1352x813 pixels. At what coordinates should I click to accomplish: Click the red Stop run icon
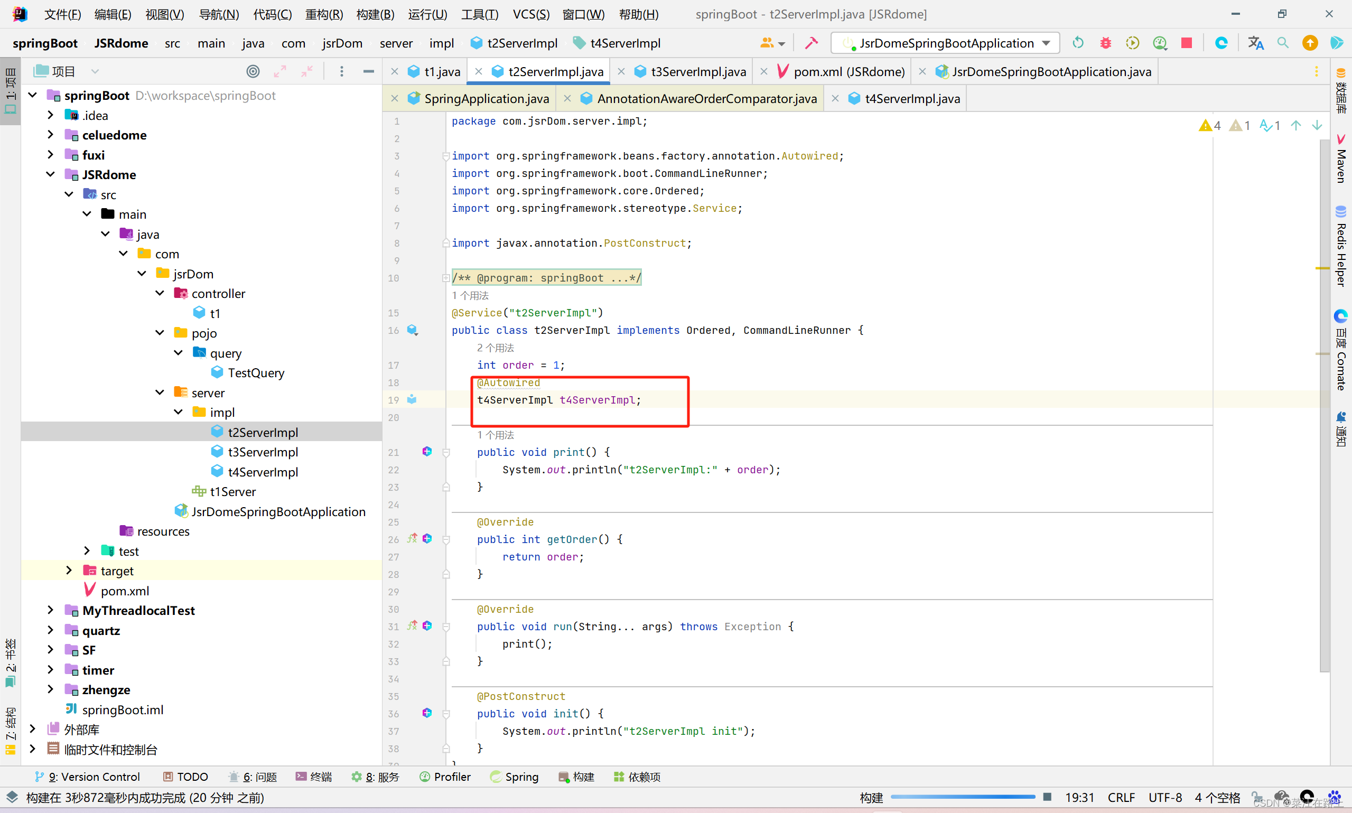click(x=1187, y=43)
